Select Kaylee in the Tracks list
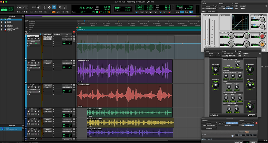The width and height of the screenshot is (268, 143). coord(9,22)
